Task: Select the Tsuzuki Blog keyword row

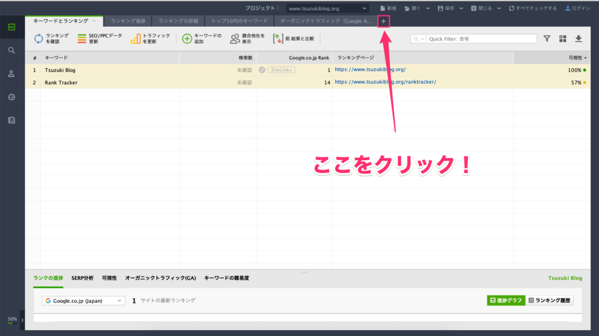Action: pyautogui.click(x=308, y=70)
